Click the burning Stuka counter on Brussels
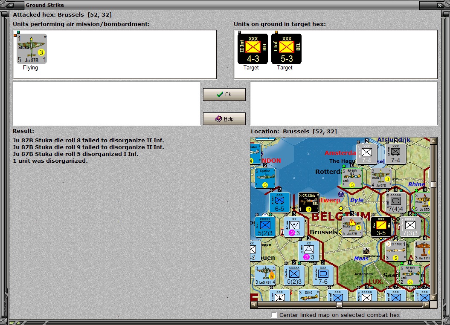450x325 pixels. click(352, 227)
